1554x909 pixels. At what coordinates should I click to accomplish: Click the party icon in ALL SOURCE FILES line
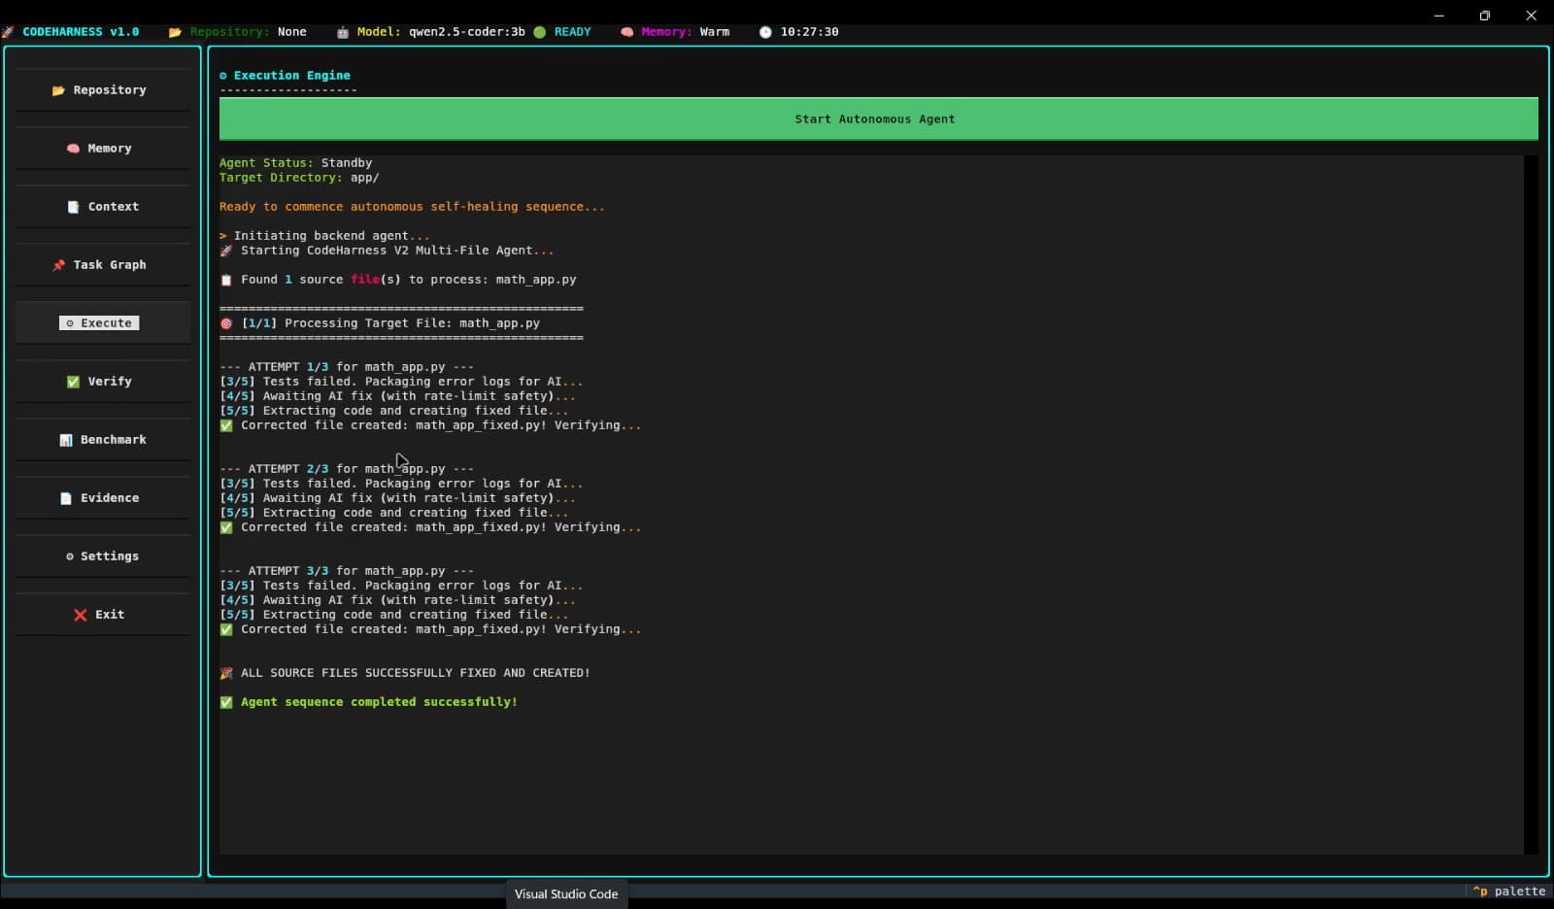[226, 673]
